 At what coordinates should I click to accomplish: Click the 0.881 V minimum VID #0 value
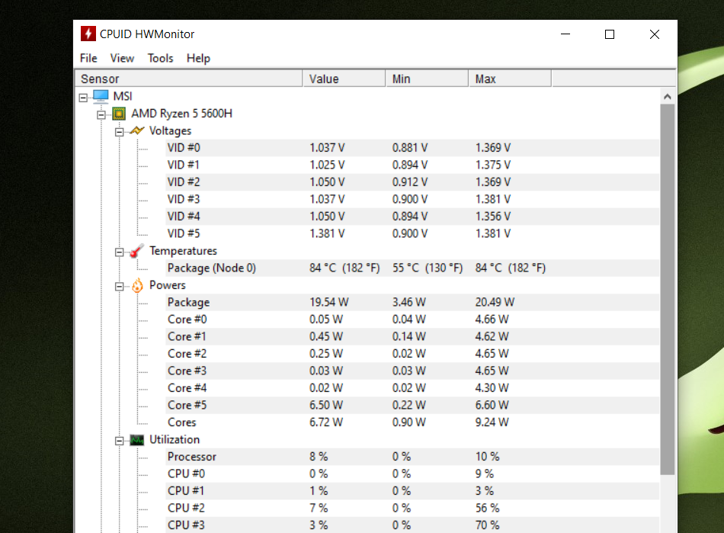pos(410,148)
